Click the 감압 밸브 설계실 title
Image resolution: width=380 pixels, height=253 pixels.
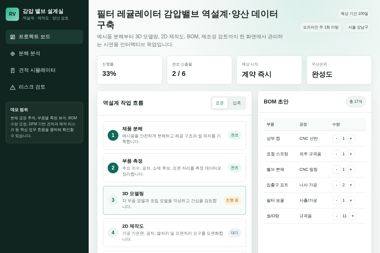point(43,11)
